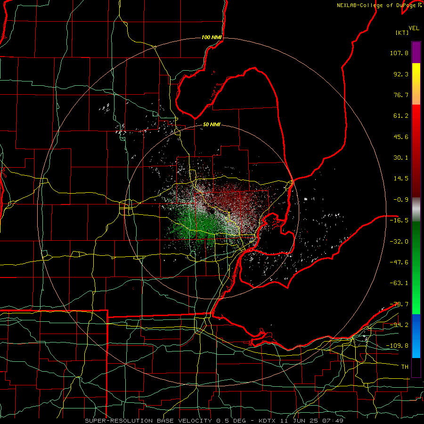The width and height of the screenshot is (424, 424).
Task: Click the 30.1 velocity scale value
Action: click(x=401, y=158)
